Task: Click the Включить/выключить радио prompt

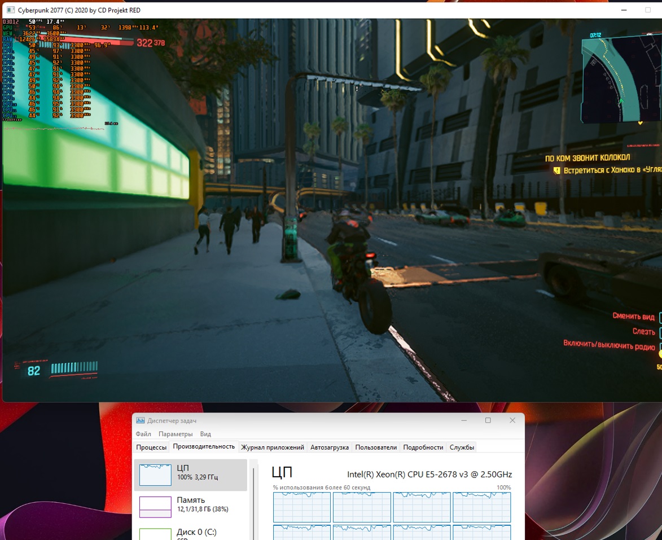Action: tap(609, 345)
